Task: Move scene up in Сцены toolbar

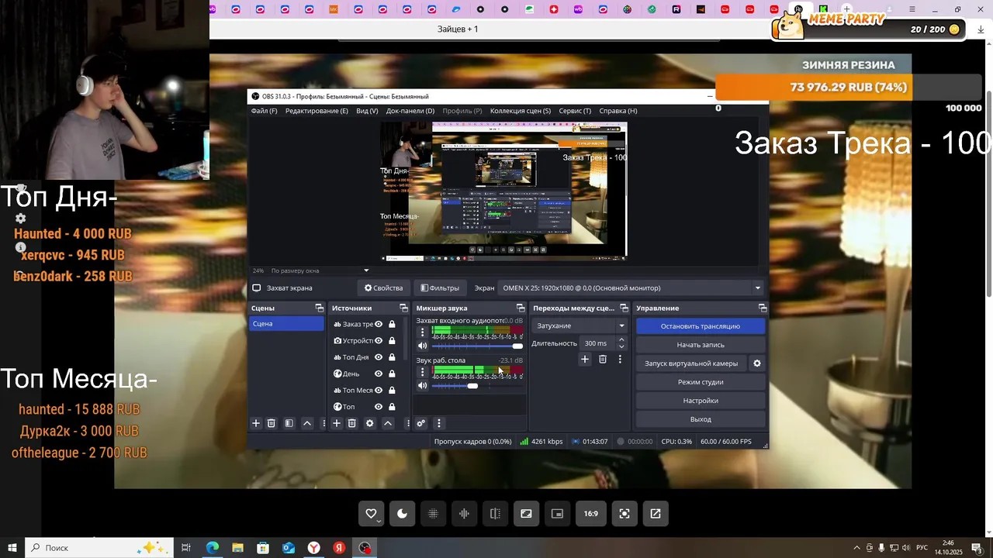Action: pyautogui.click(x=307, y=423)
